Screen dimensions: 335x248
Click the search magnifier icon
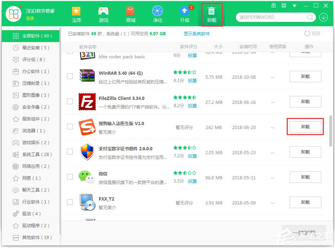[x=310, y=17]
